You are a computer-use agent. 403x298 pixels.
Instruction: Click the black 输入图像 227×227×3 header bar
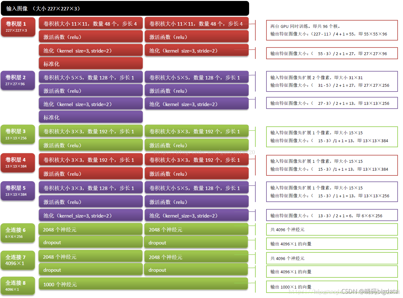(125, 9)
